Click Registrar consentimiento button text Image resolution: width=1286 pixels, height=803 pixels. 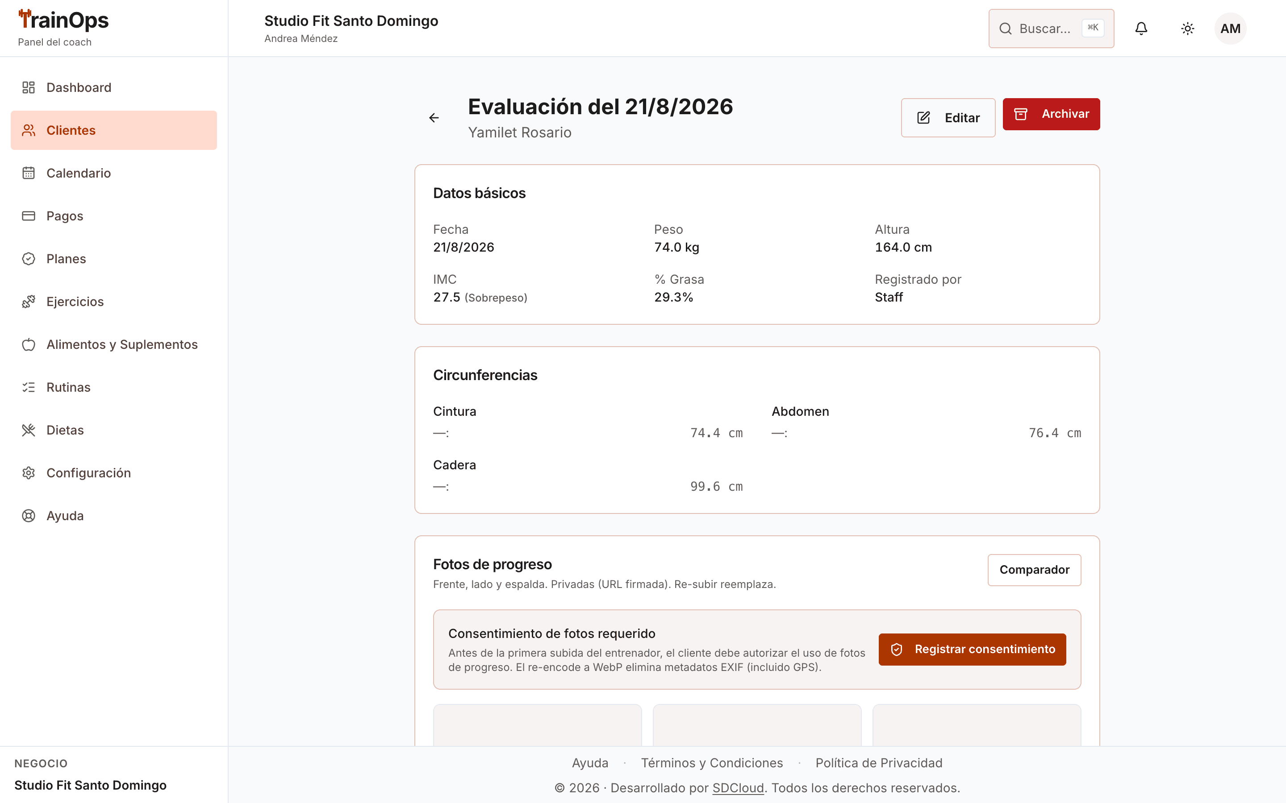tap(985, 650)
